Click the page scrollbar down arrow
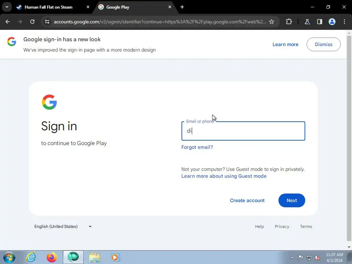The image size is (352, 264). [x=349, y=247]
